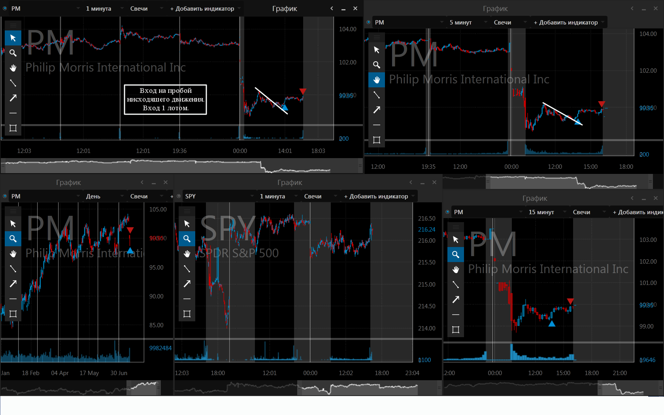The width and height of the screenshot is (664, 415).
Task: Click the blue buy marker on PM 15-minute chart
Action: click(x=552, y=324)
